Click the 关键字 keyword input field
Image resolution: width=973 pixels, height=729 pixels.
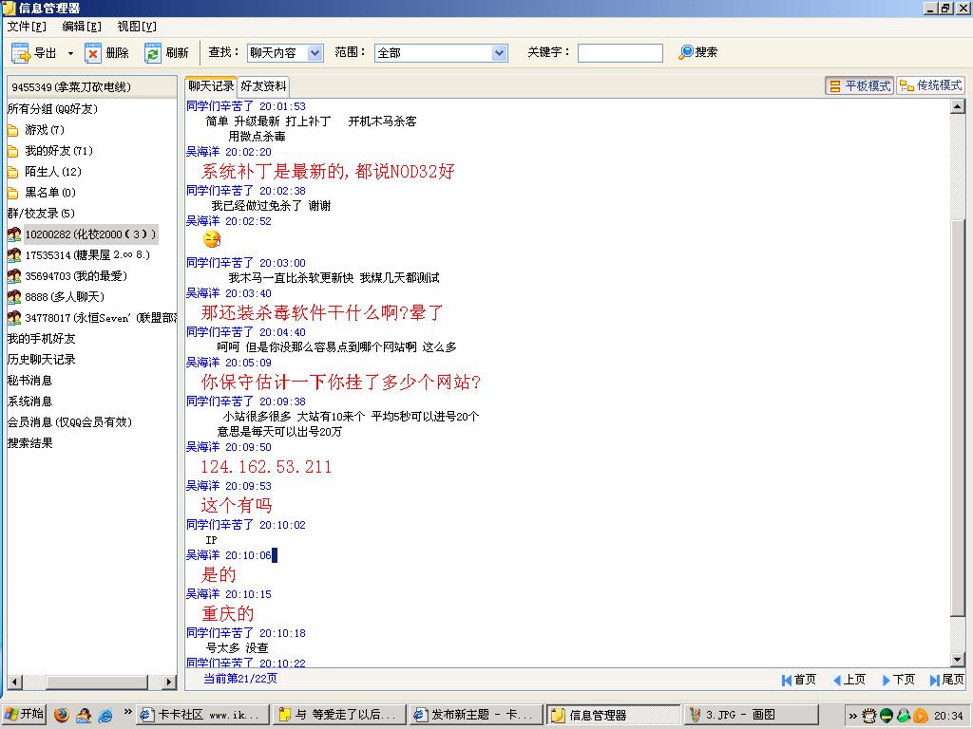pyautogui.click(x=620, y=53)
